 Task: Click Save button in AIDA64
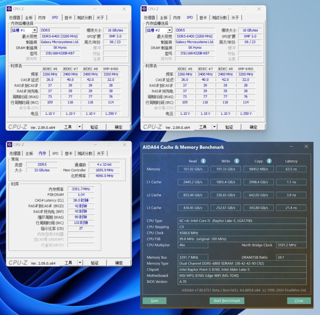tap(154, 300)
